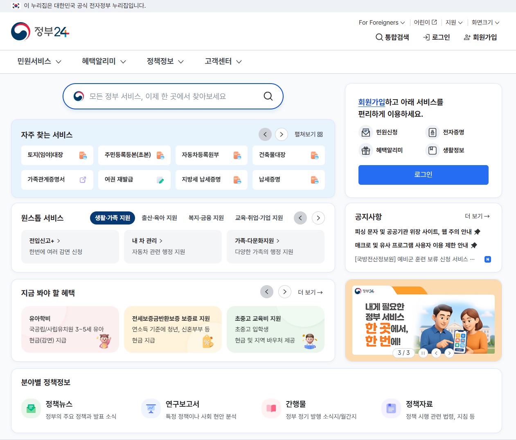516x440 pixels.
Task: Open the 가족·다문화지원 card
Action: point(275,247)
